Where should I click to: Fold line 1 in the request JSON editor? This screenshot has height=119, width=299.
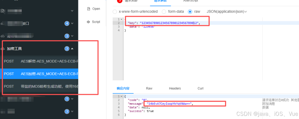[x=122, y=19]
